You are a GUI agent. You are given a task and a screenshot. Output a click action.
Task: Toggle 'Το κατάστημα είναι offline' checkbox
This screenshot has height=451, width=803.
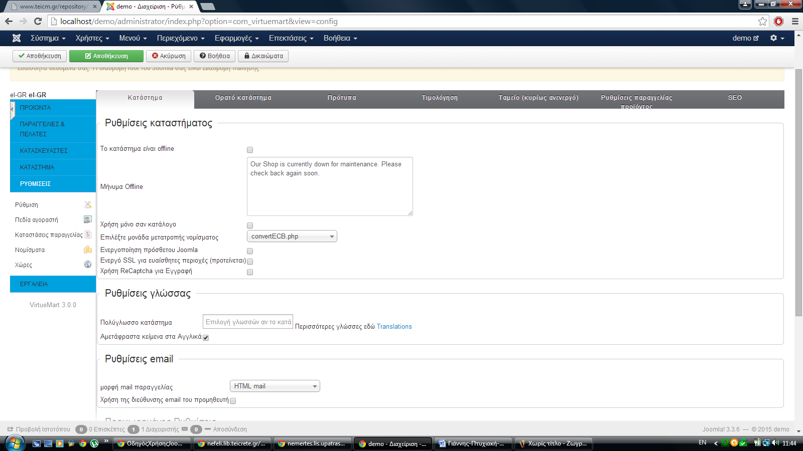[250, 150]
